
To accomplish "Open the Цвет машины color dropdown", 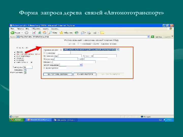I will [x=71, y=65].
